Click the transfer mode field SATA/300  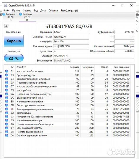71,46
